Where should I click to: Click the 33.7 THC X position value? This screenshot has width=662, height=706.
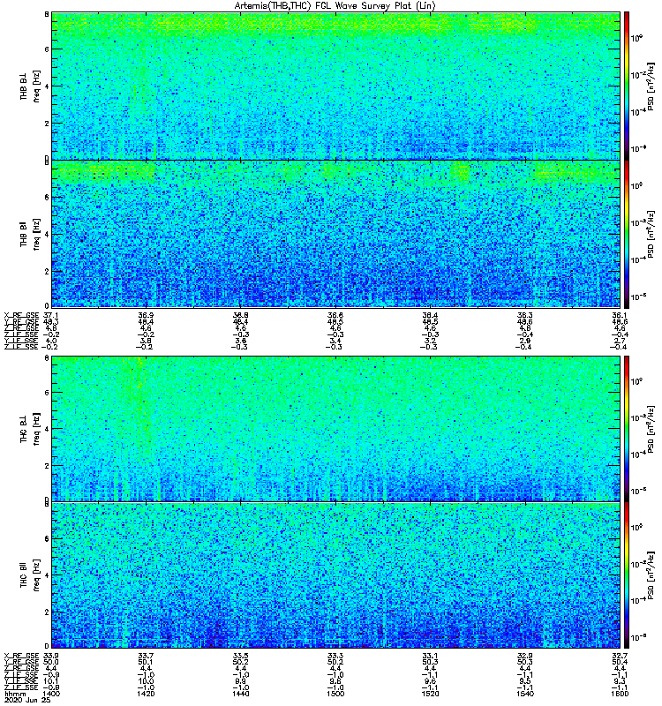pos(146,656)
